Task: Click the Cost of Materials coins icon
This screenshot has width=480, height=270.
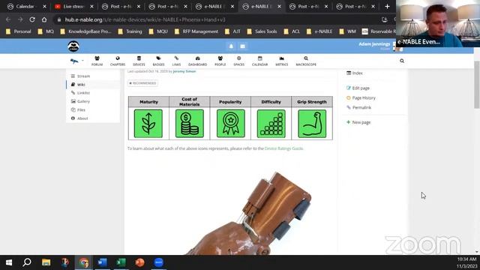Action: [x=190, y=124]
